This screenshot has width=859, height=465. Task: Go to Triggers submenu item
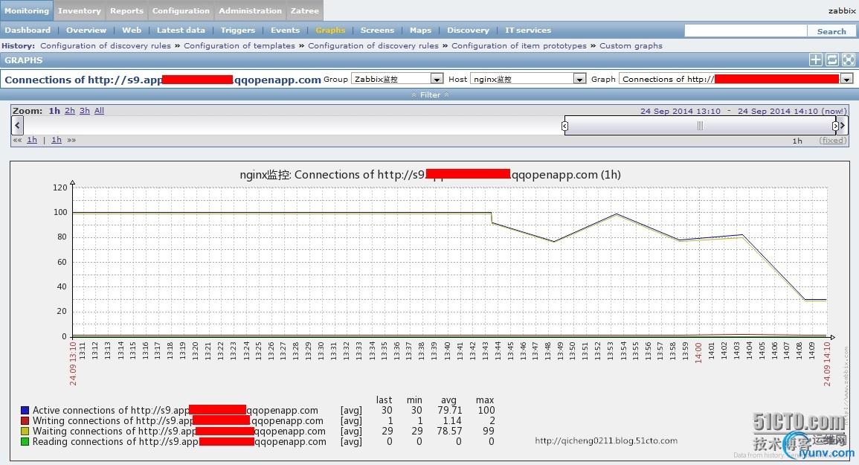(x=238, y=31)
